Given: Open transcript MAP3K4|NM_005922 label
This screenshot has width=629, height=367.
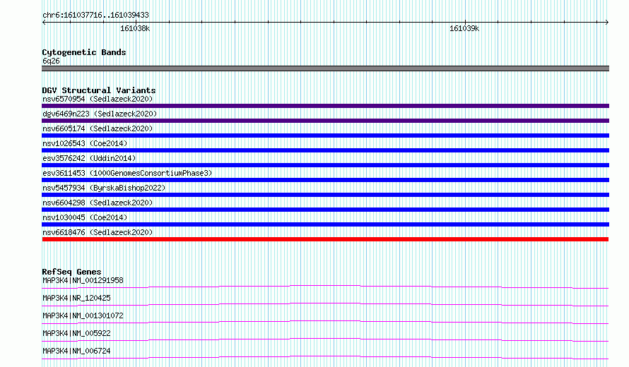Looking at the screenshot, I should 76,333.
